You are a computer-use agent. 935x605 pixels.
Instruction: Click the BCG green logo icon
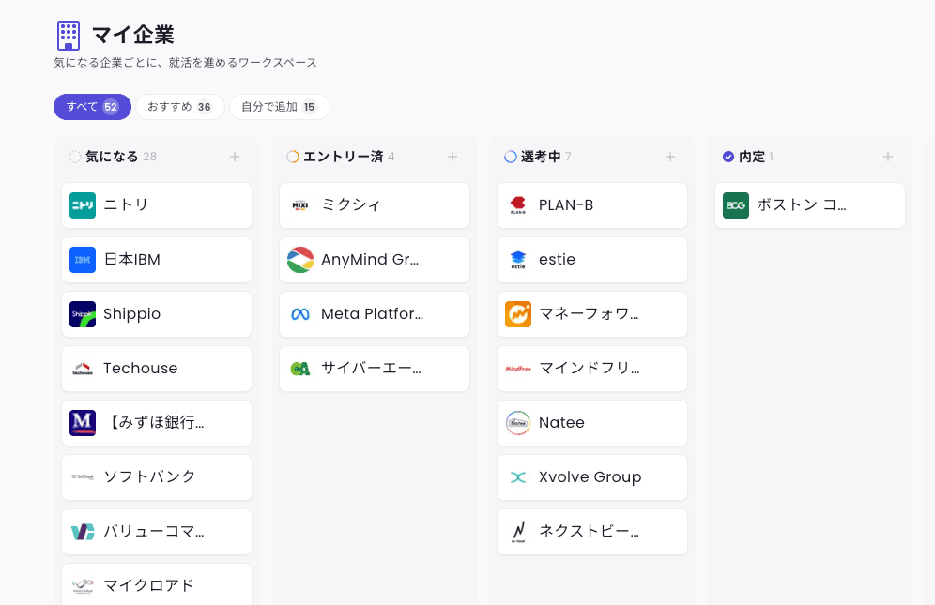tap(736, 205)
